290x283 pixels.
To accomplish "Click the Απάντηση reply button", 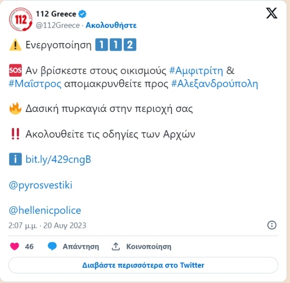I will point(81,247).
